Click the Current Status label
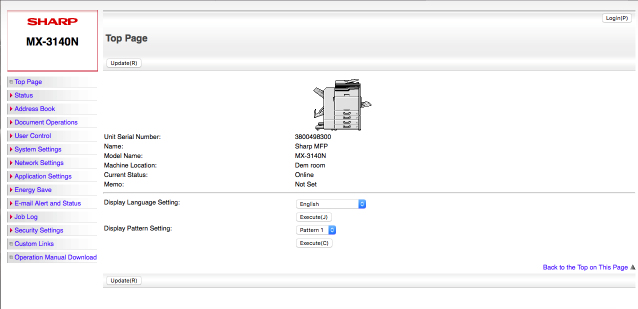The height and width of the screenshot is (309, 638). click(x=126, y=174)
